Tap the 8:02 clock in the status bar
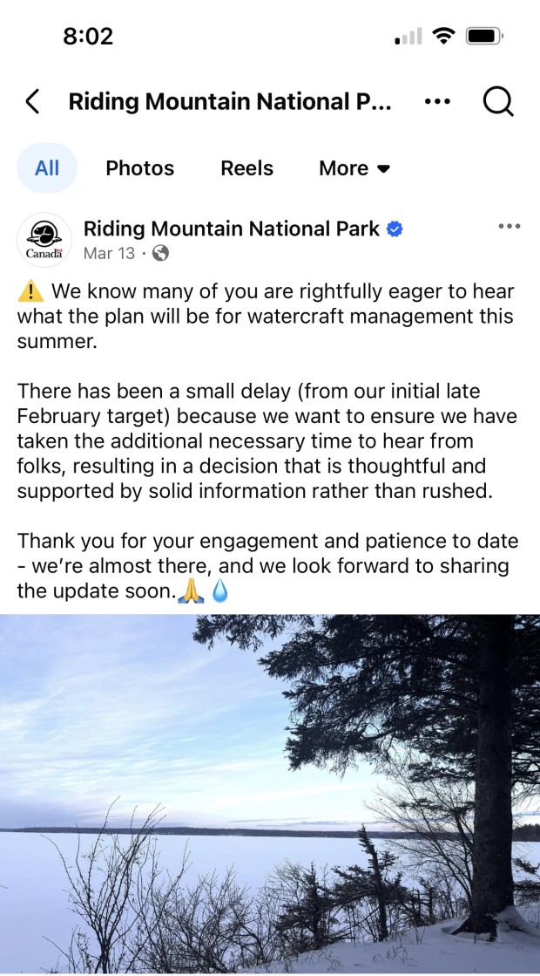This screenshot has width=540, height=976. point(88,37)
